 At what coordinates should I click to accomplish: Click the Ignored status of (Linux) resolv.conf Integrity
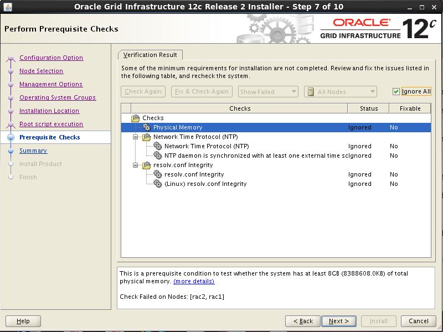click(x=359, y=184)
